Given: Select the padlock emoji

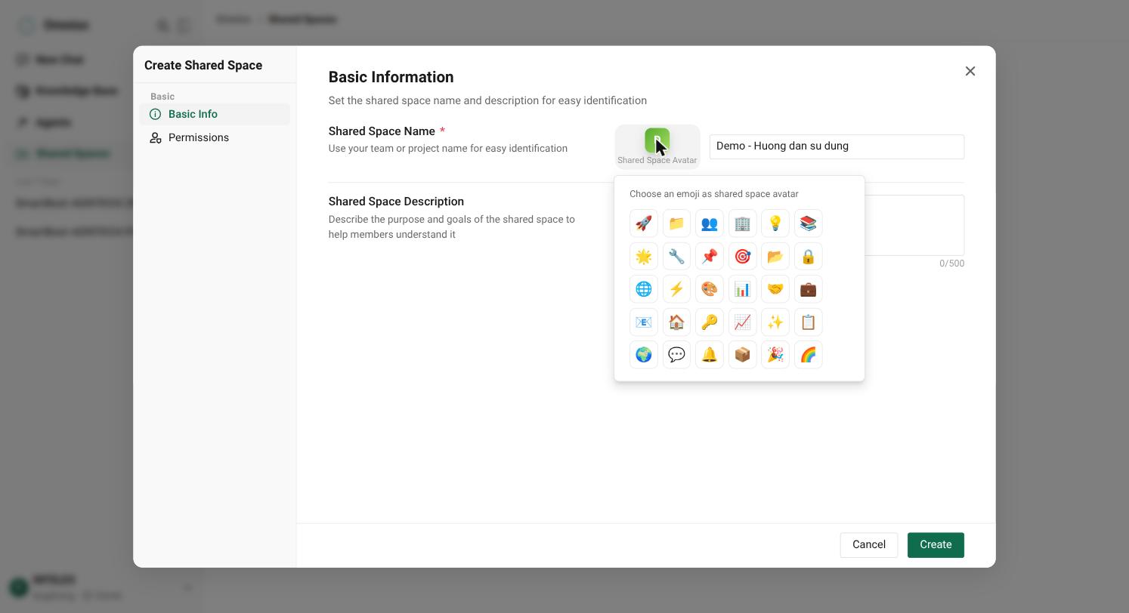Looking at the screenshot, I should [808, 257].
